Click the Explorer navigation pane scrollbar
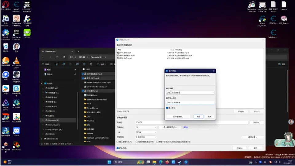Viewport: 295px width, 166px height. 77,111
